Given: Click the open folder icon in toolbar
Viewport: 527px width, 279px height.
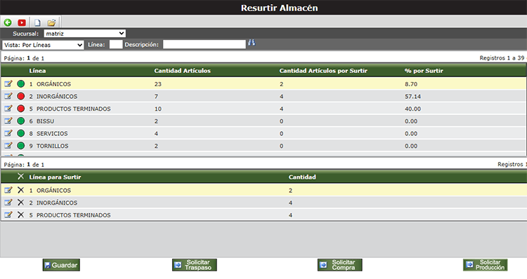Looking at the screenshot, I should (51, 23).
